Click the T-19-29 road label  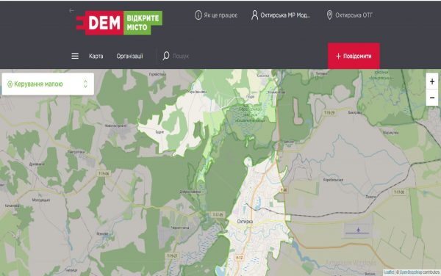pyautogui.click(x=329, y=113)
